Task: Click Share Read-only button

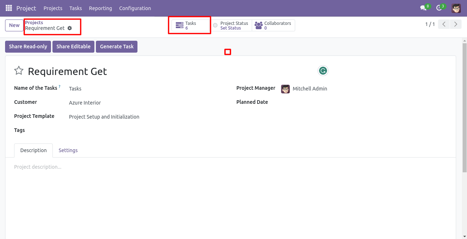Action: tap(28, 47)
